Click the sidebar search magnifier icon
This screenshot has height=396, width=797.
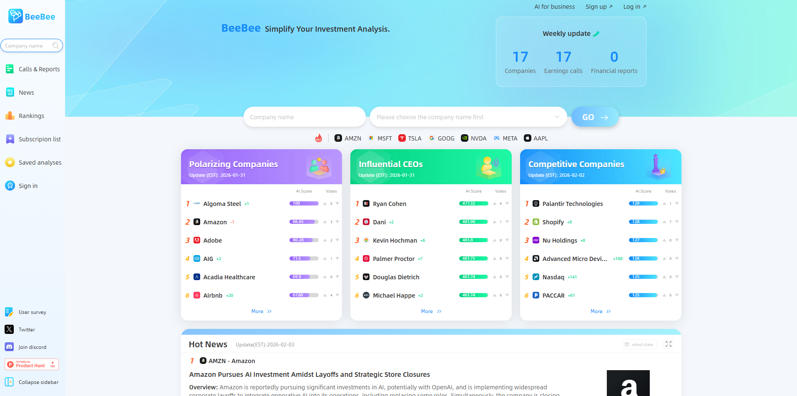click(55, 45)
